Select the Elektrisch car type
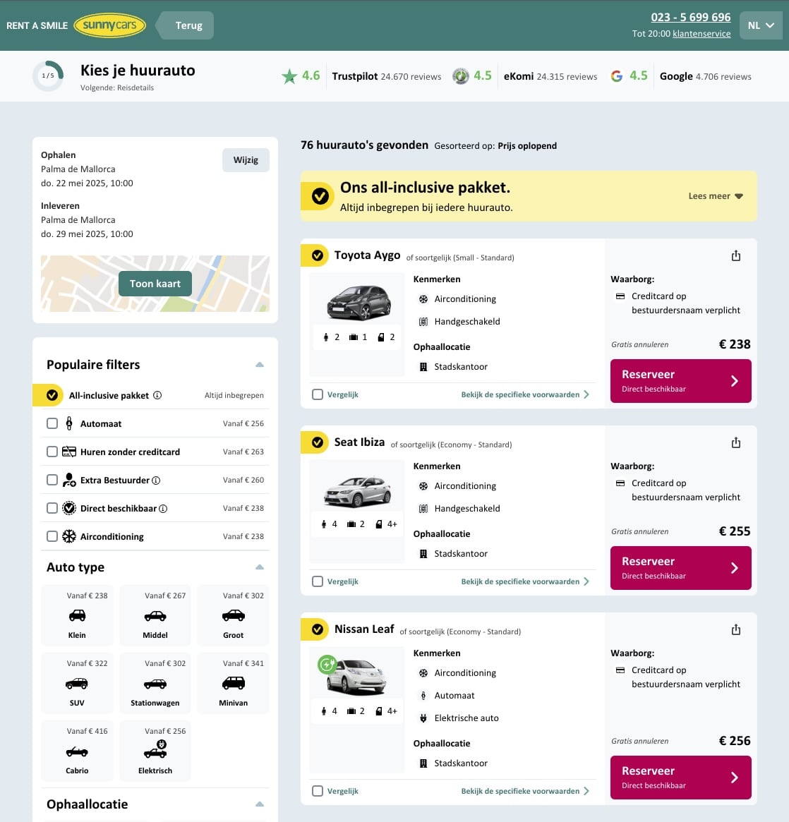 pyautogui.click(x=155, y=750)
